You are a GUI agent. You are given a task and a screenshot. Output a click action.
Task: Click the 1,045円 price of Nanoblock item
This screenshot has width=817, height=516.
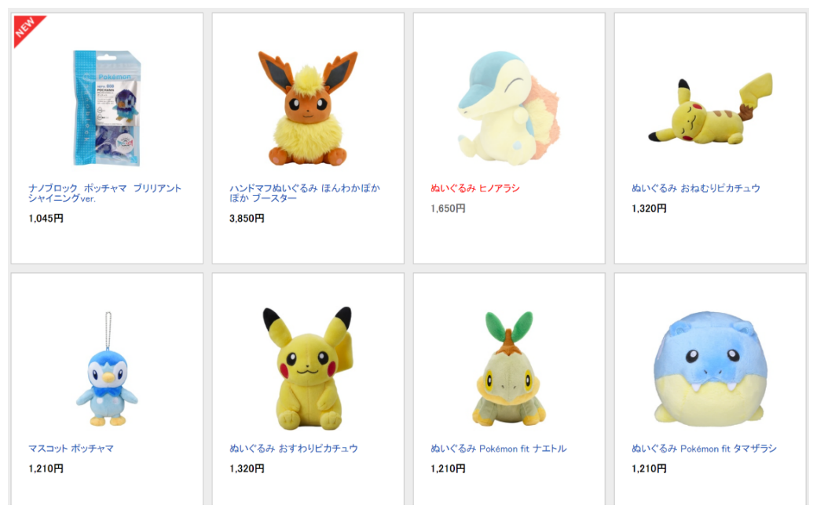[46, 219]
